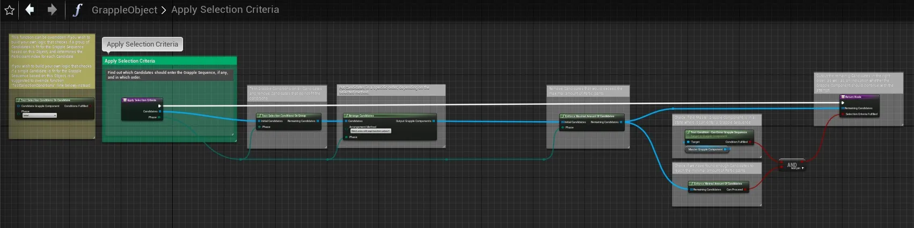Click Candidates output pin on entry node

[160, 111]
